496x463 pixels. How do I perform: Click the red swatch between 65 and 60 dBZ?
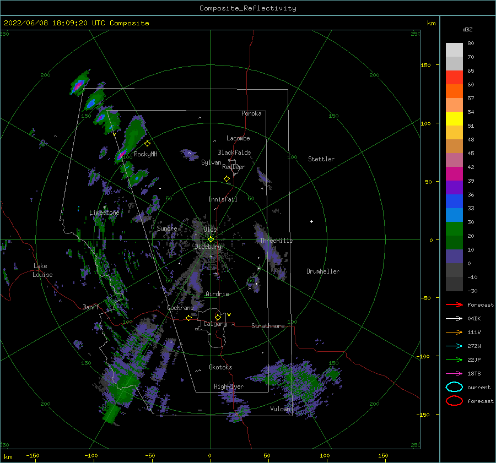(x=454, y=78)
